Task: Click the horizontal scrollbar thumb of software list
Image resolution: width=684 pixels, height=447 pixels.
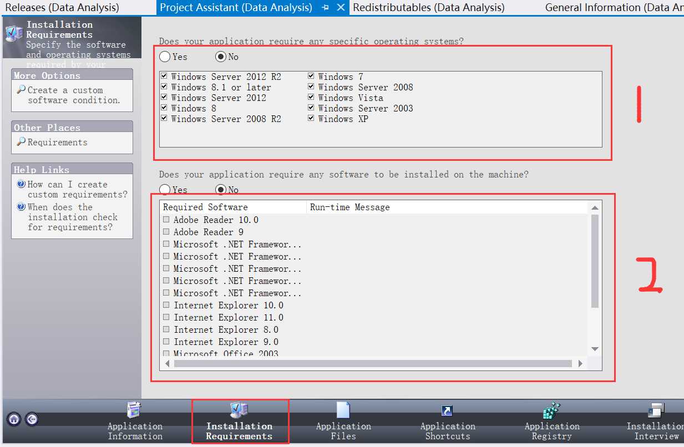Action: (373, 364)
